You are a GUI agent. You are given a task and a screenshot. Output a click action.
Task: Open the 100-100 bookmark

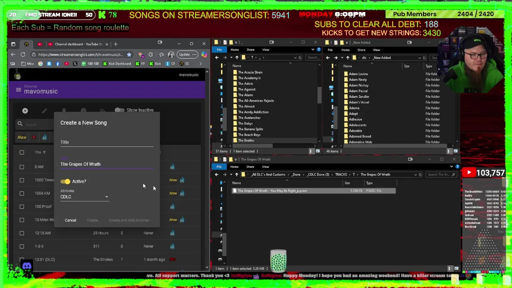(x=90, y=64)
